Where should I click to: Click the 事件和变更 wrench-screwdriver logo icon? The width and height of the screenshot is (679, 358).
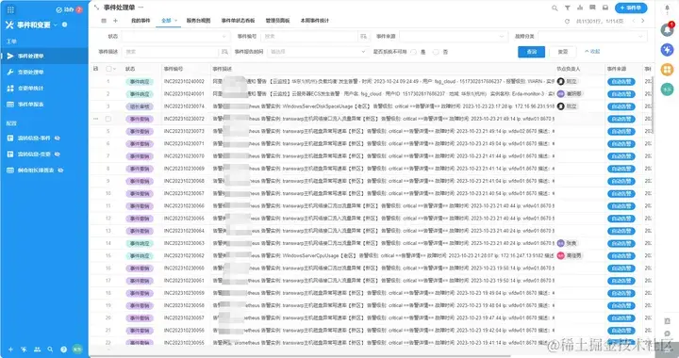(x=9, y=25)
